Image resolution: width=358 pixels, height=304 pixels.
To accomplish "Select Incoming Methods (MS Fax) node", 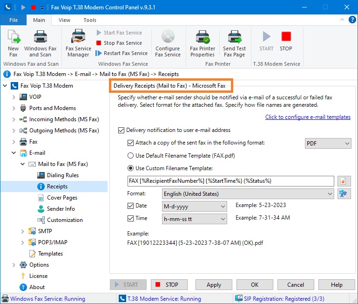I will click(64, 119).
